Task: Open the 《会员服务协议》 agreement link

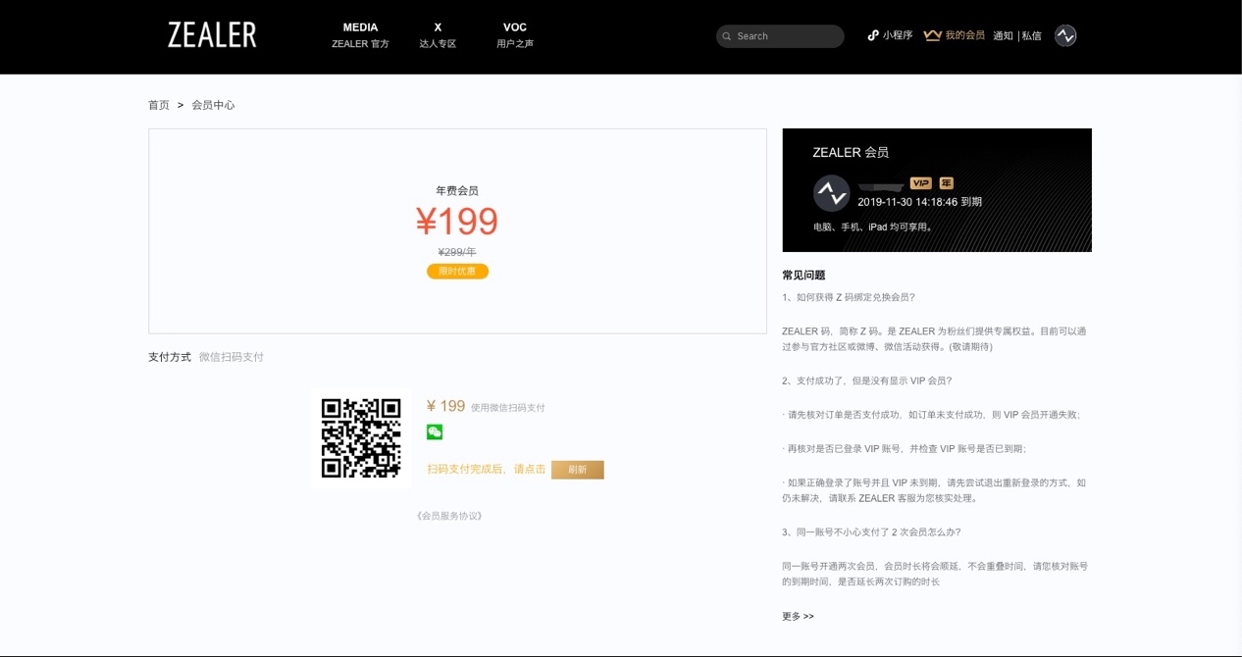Action: point(450,515)
